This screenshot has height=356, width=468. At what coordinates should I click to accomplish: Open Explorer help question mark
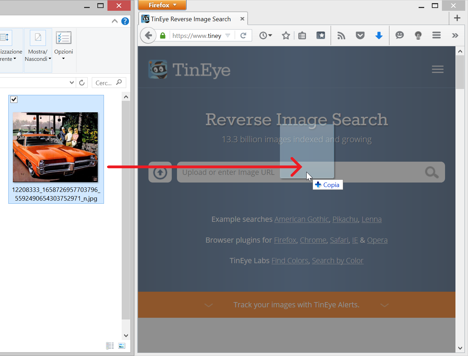pos(125,21)
